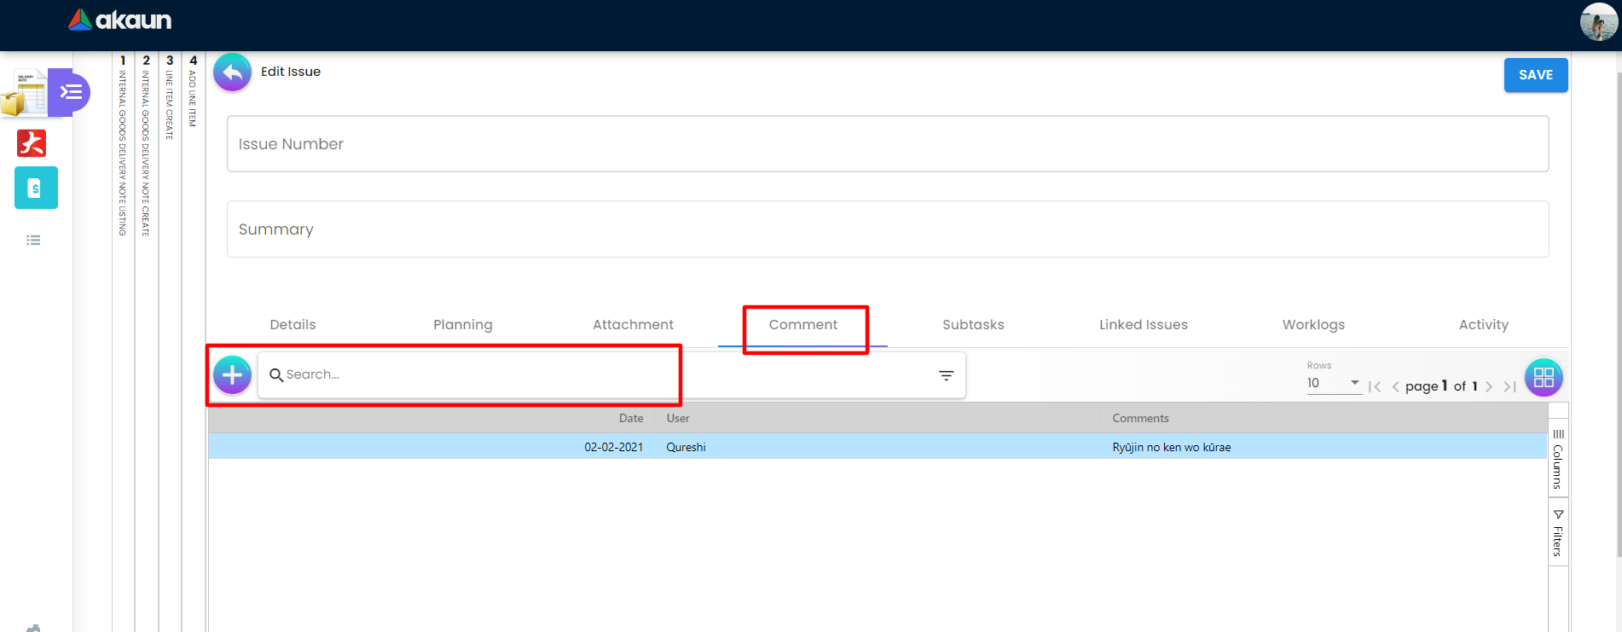This screenshot has width=1622, height=632.
Task: Open the Filters side panel
Action: (1558, 533)
